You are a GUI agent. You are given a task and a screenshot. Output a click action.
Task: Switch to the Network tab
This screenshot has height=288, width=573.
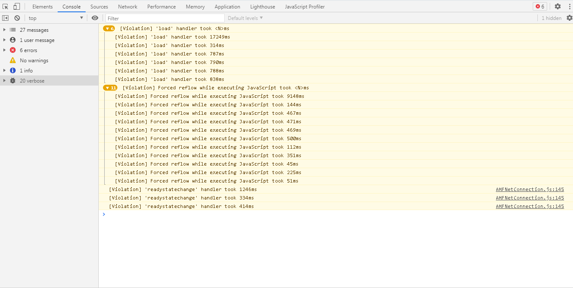pyautogui.click(x=128, y=7)
